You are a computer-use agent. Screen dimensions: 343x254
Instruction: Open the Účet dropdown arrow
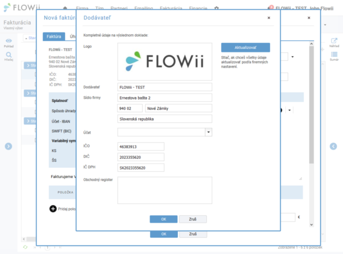[209, 132]
